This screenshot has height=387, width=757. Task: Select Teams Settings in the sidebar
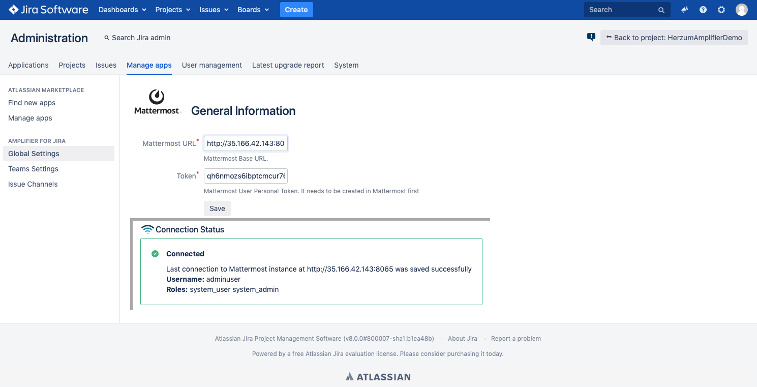coord(33,169)
